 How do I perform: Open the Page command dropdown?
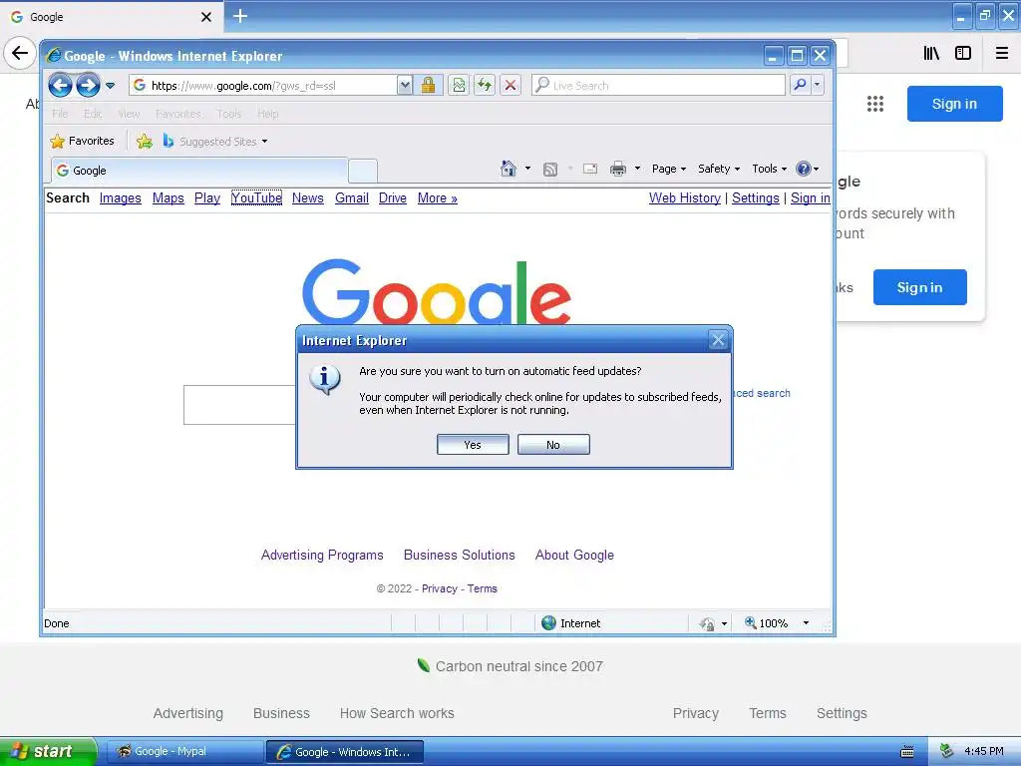point(669,169)
